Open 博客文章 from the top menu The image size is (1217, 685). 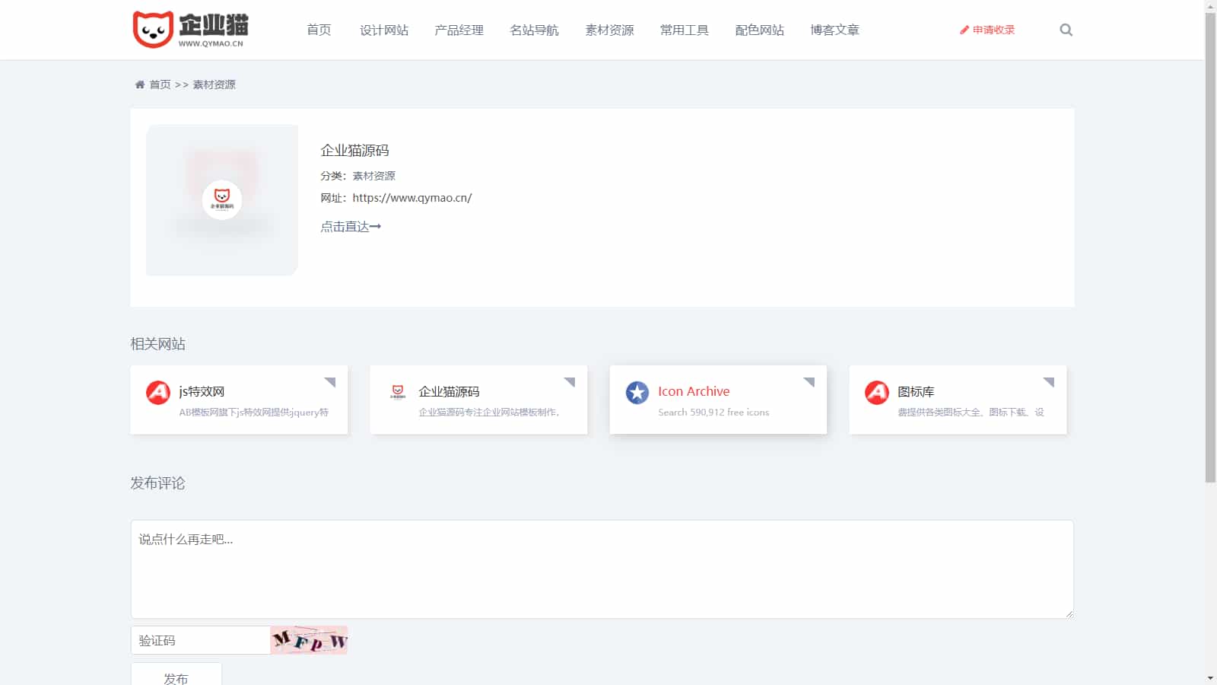834,30
